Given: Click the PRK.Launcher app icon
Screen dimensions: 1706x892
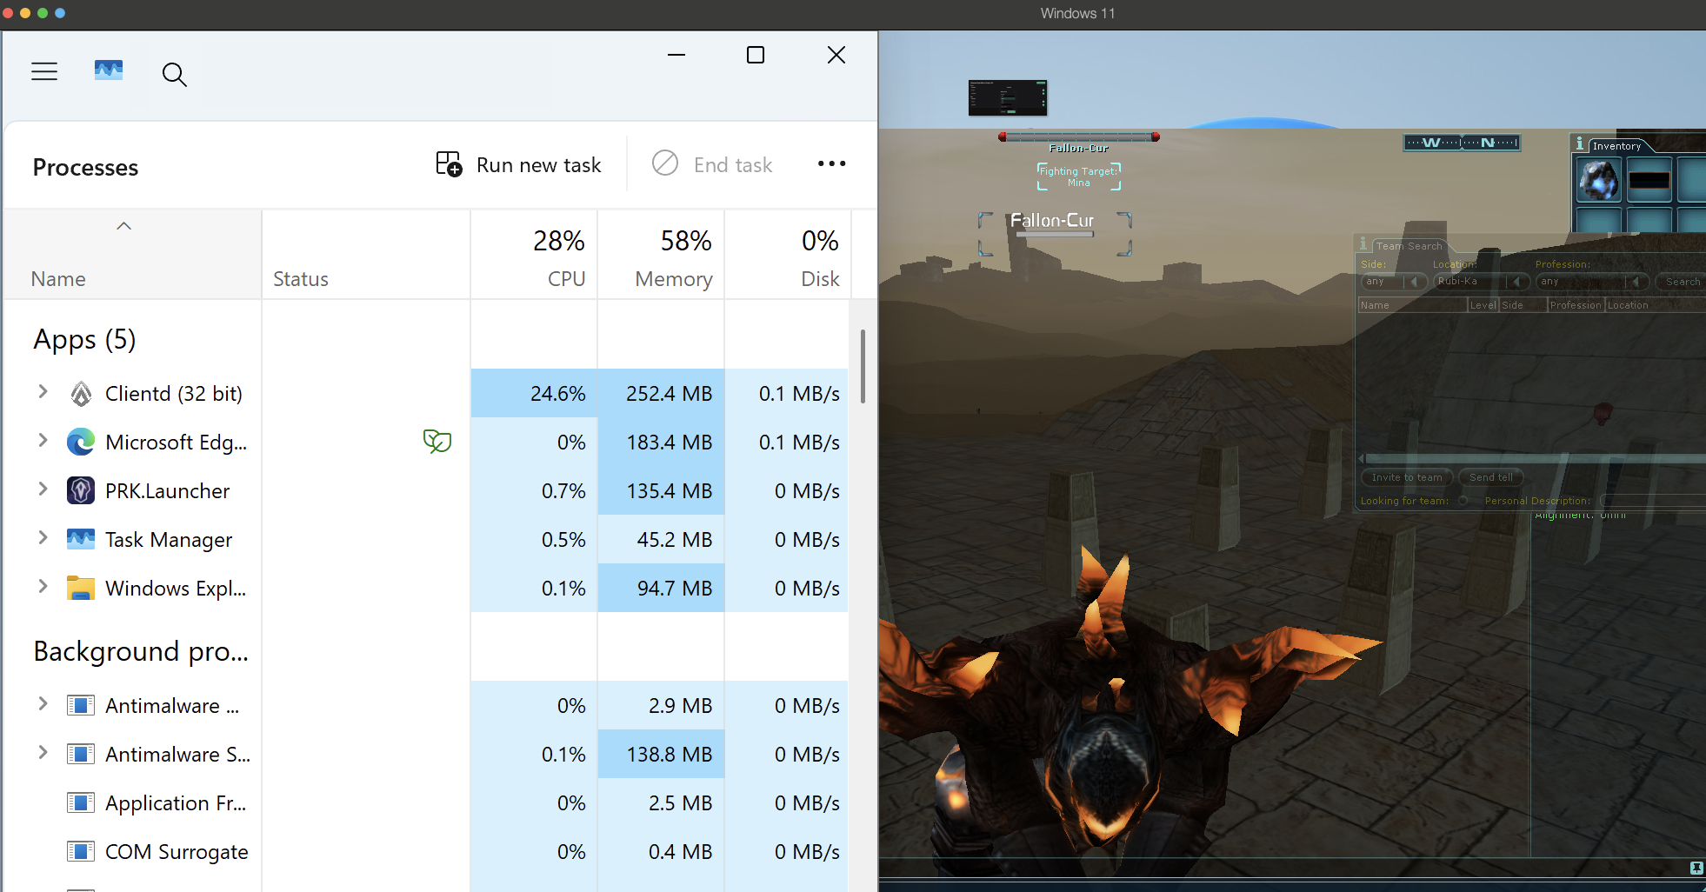Looking at the screenshot, I should pos(81,491).
